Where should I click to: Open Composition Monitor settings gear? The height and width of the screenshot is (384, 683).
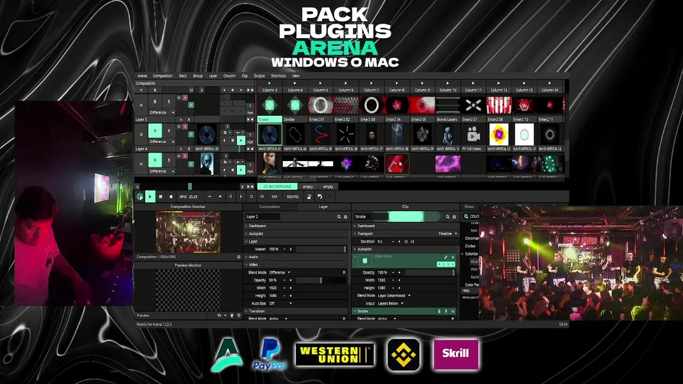[239, 257]
